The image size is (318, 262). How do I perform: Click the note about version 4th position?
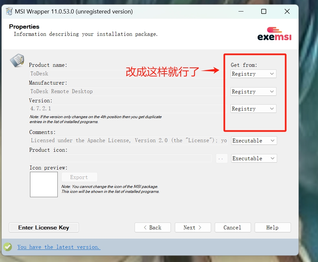96,119
